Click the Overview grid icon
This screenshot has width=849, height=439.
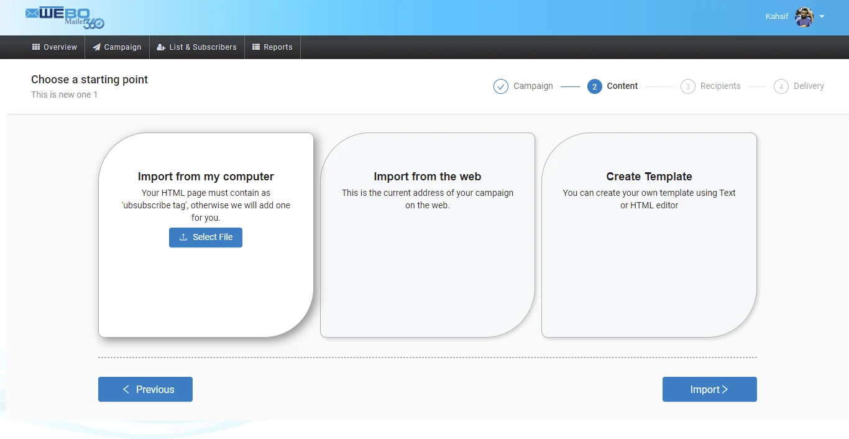36,47
